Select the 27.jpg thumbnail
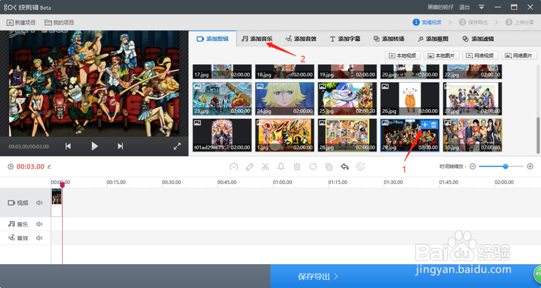This screenshot has height=288, width=541. 472,98
